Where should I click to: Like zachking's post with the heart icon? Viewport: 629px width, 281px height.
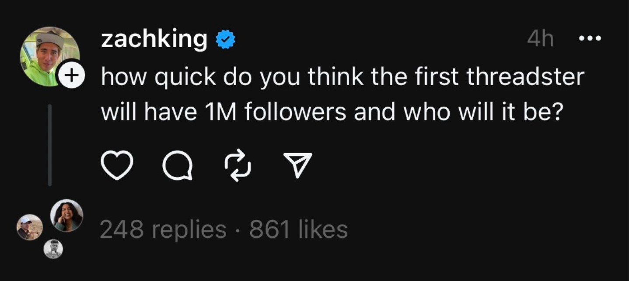pos(117,165)
